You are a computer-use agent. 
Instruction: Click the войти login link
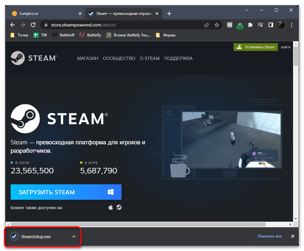(x=286, y=47)
